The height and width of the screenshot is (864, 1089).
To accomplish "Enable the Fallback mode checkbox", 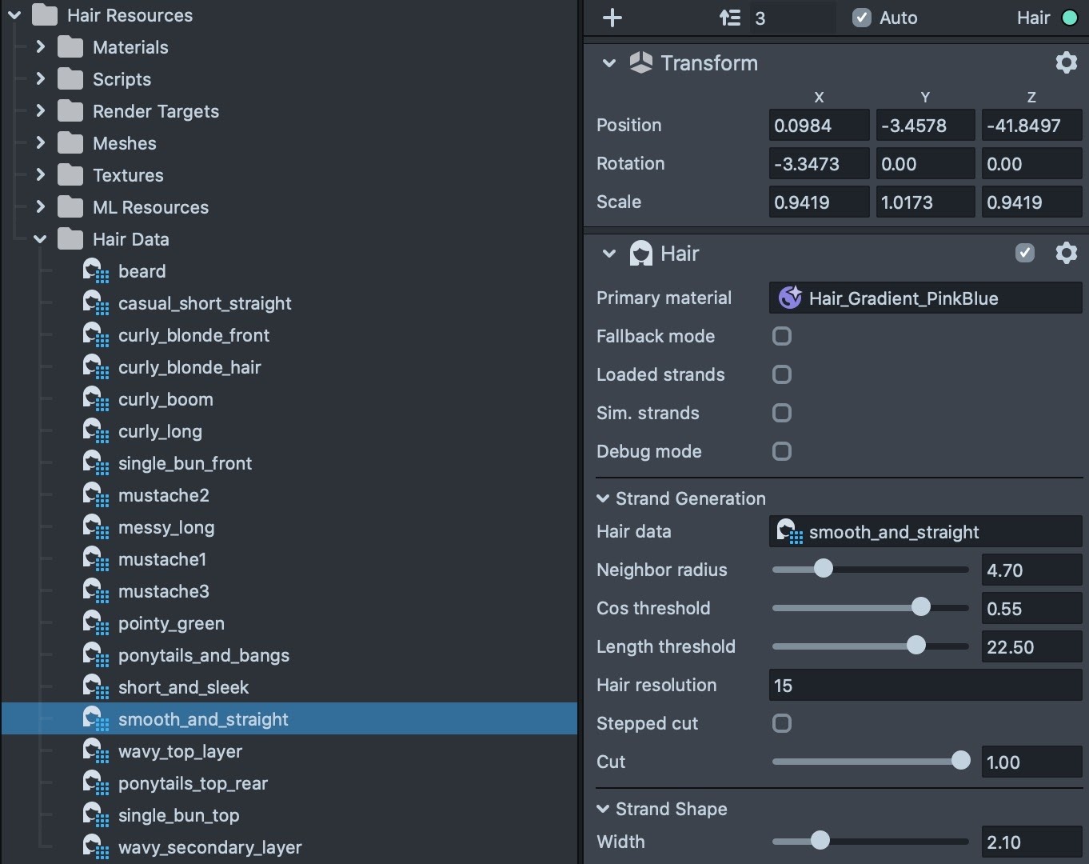I will point(782,336).
